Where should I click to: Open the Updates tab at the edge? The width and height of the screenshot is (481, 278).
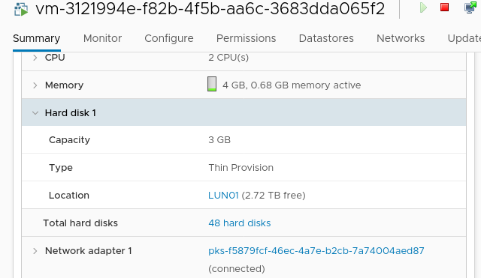click(464, 38)
